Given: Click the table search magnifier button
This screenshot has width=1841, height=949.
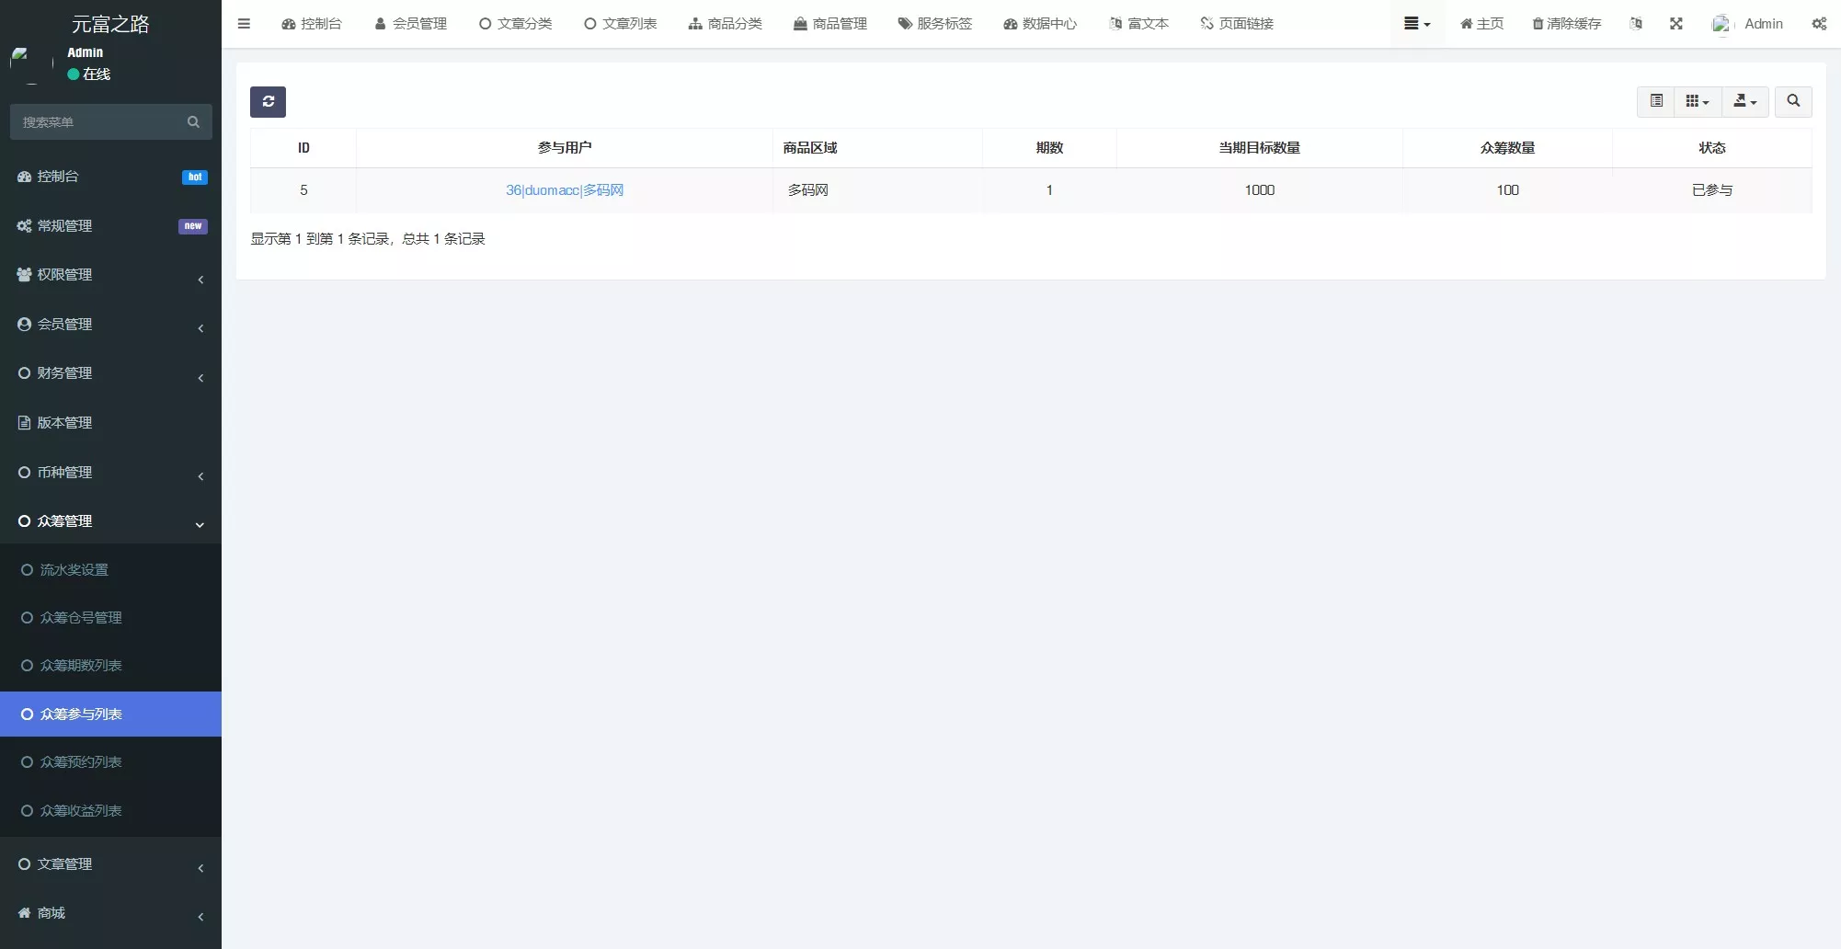Looking at the screenshot, I should point(1792,101).
